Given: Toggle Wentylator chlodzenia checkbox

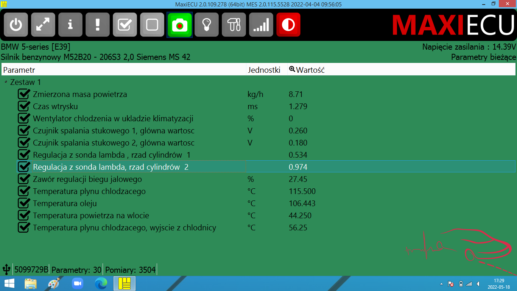Looking at the screenshot, I should [x=24, y=118].
